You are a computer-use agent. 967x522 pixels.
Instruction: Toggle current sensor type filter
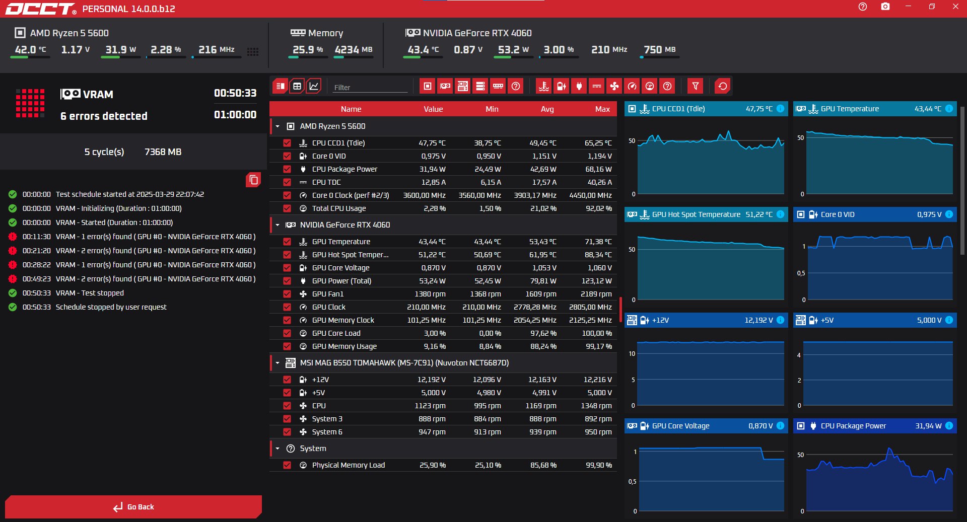pos(597,86)
